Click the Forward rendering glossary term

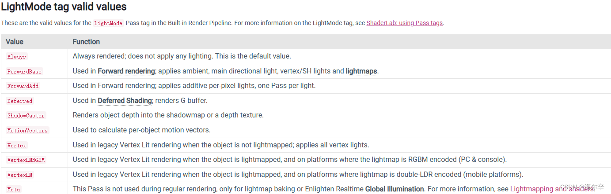126,71
